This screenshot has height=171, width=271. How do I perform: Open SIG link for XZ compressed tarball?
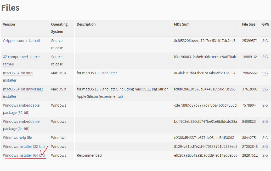pos(265,57)
